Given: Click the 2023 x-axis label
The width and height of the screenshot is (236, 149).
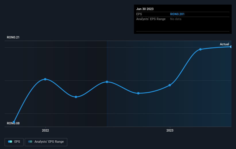Looking at the screenshot, I should pos(170,130).
